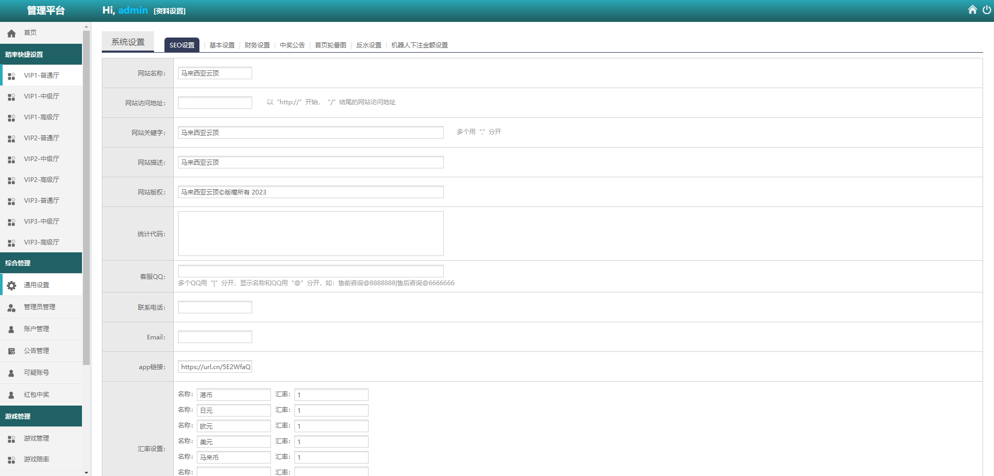The image size is (994, 476).
Task: Click the 网站访问地址 input field
Action: tap(215, 103)
